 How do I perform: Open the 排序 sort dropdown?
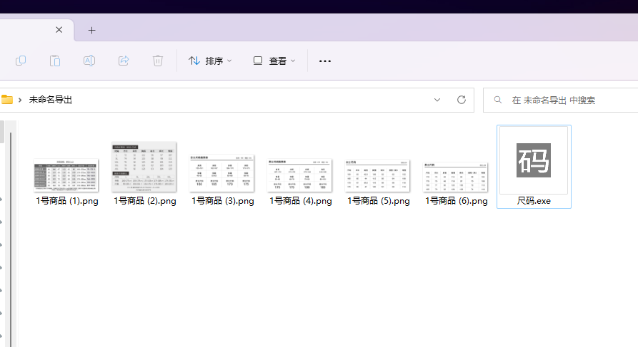(210, 61)
